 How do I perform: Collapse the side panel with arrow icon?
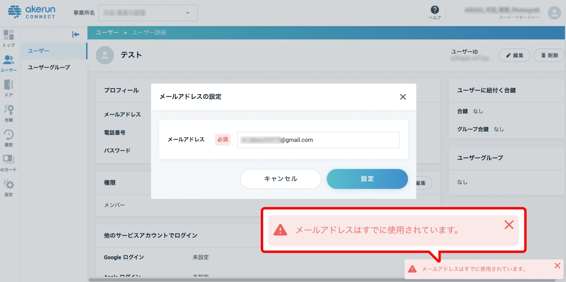tap(76, 35)
